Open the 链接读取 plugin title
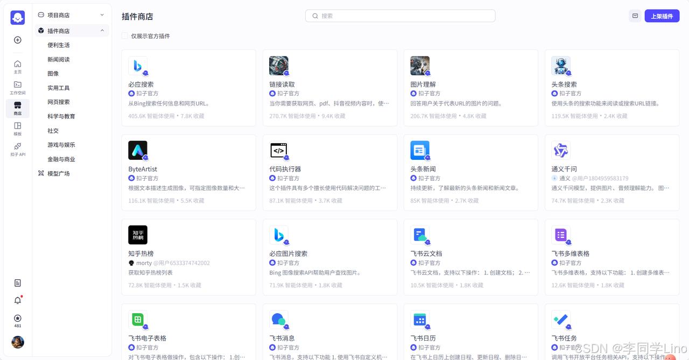 282,84
